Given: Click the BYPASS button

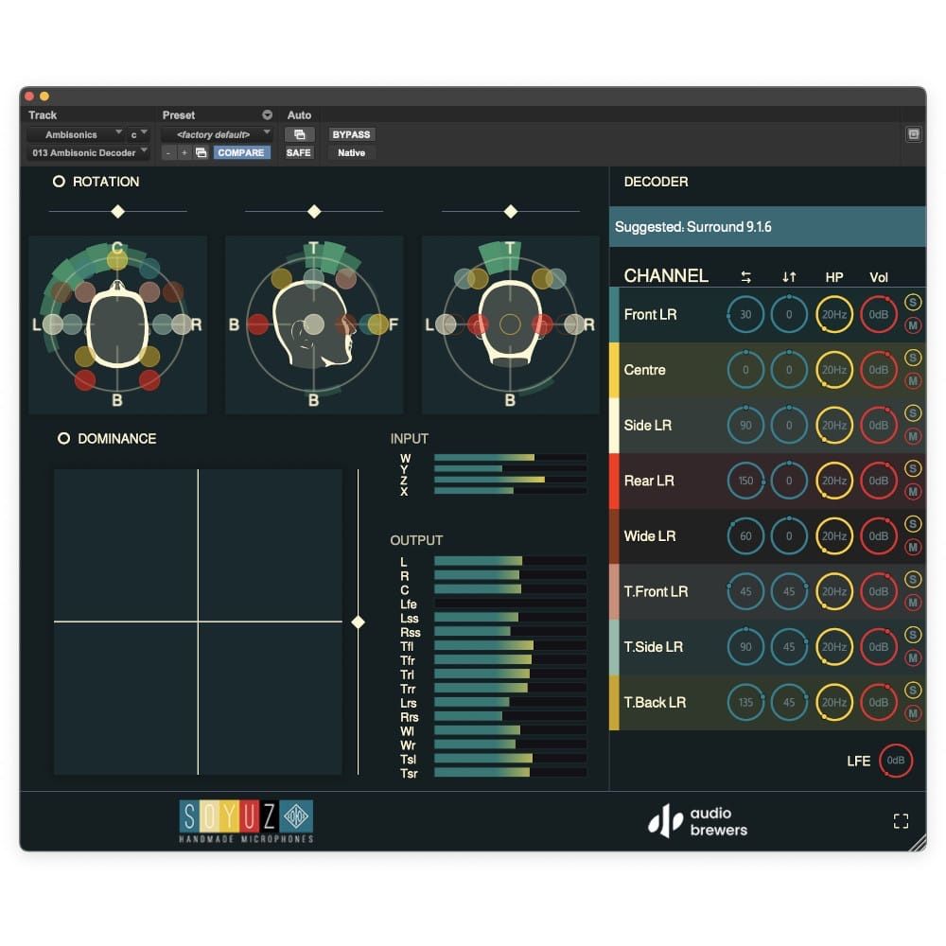Looking at the screenshot, I should coord(351,134).
